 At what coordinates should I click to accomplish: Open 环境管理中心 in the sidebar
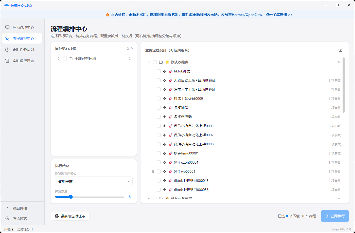(x=22, y=27)
